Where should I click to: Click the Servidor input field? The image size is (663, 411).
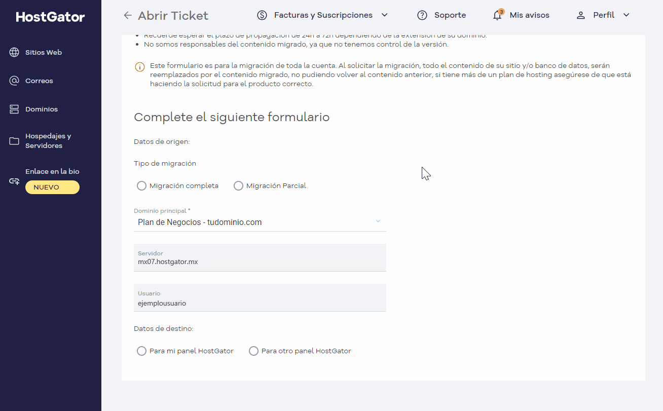(260, 257)
